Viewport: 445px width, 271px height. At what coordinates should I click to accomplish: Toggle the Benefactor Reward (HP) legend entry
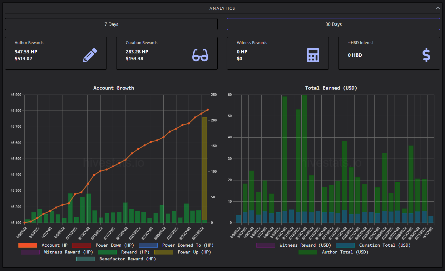pyautogui.click(x=116, y=259)
